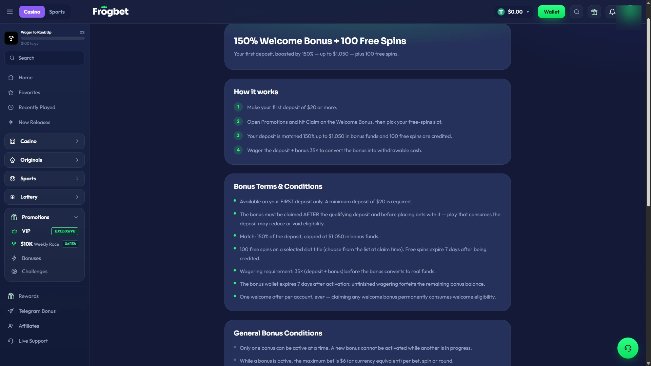The width and height of the screenshot is (651, 366).
Task: Click the trophy rank icon
Action: click(11, 38)
